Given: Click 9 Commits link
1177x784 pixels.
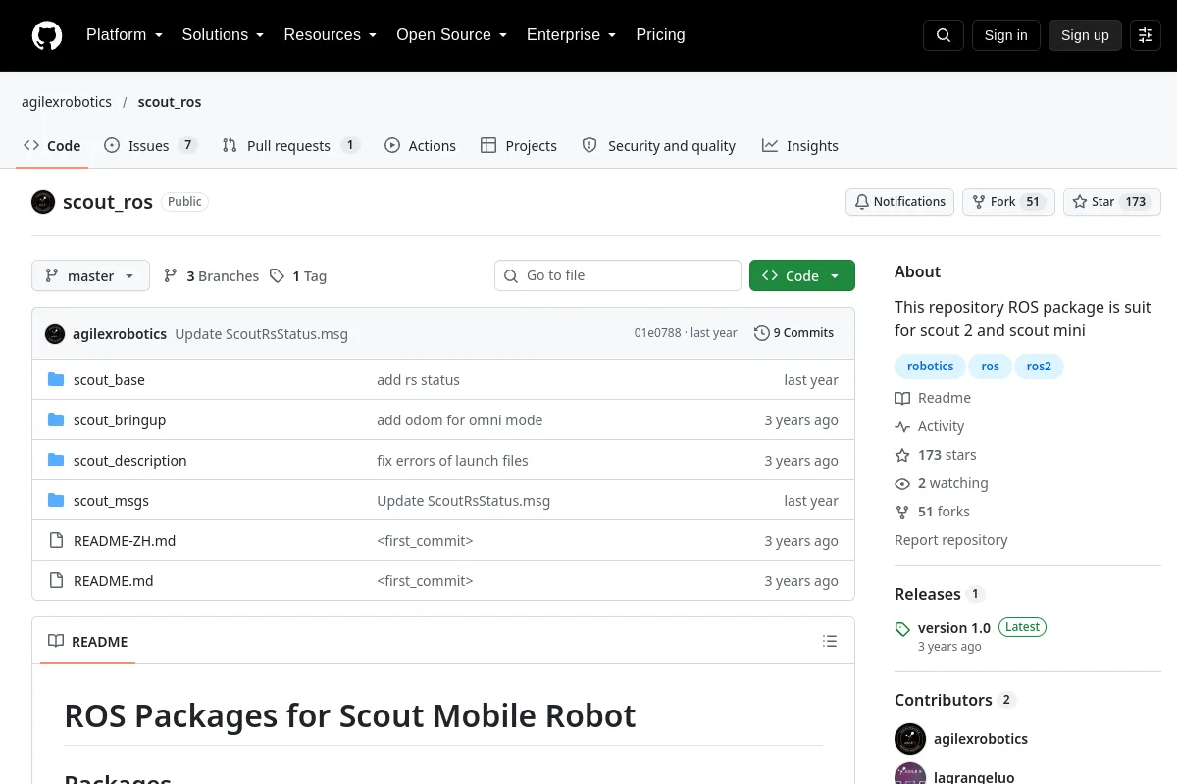Looking at the screenshot, I should 794,333.
